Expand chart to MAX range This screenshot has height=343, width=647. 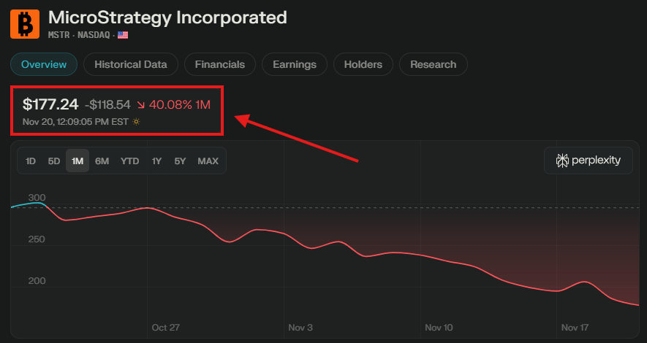click(208, 161)
